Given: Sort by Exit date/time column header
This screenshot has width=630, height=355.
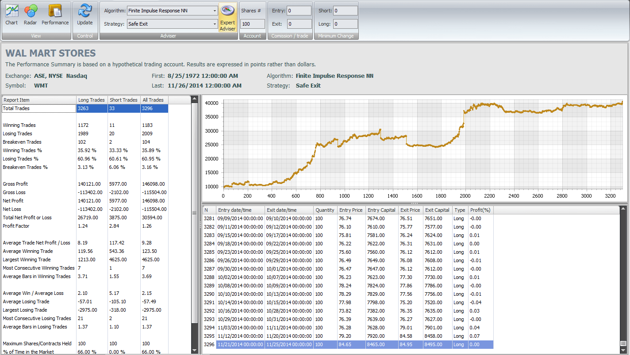Looking at the screenshot, I should click(x=289, y=210).
